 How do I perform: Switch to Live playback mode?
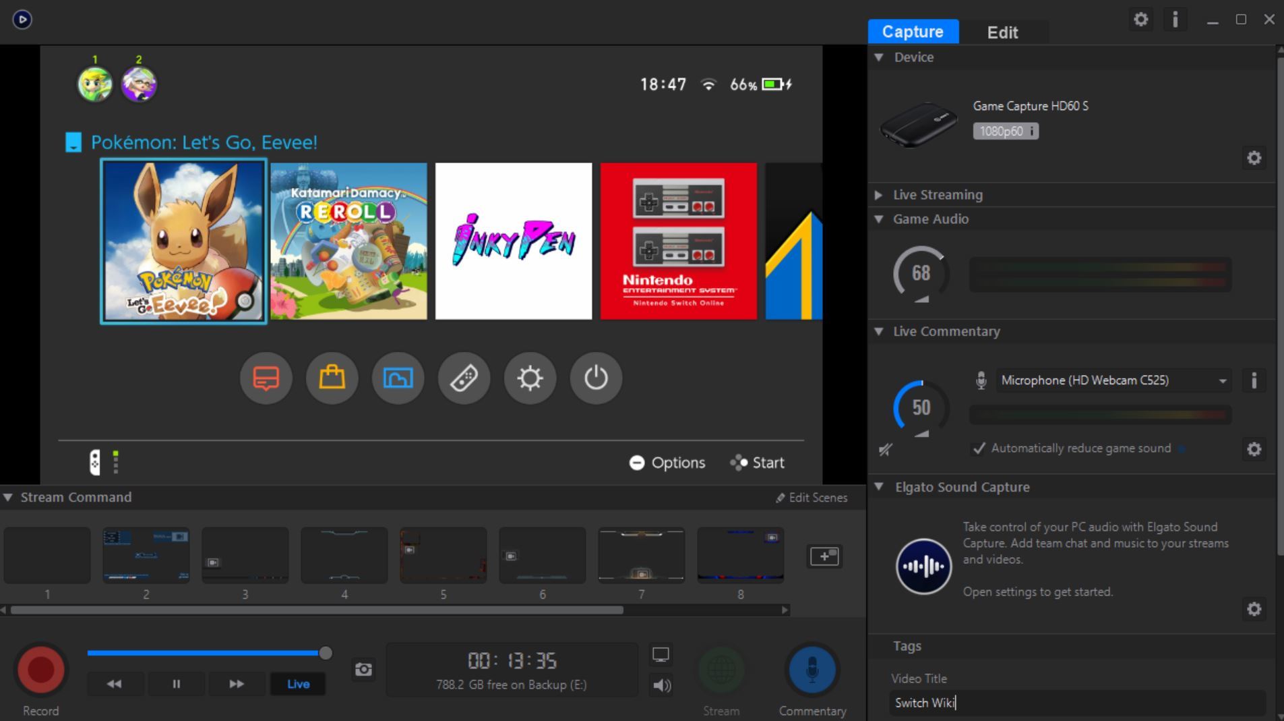point(298,684)
